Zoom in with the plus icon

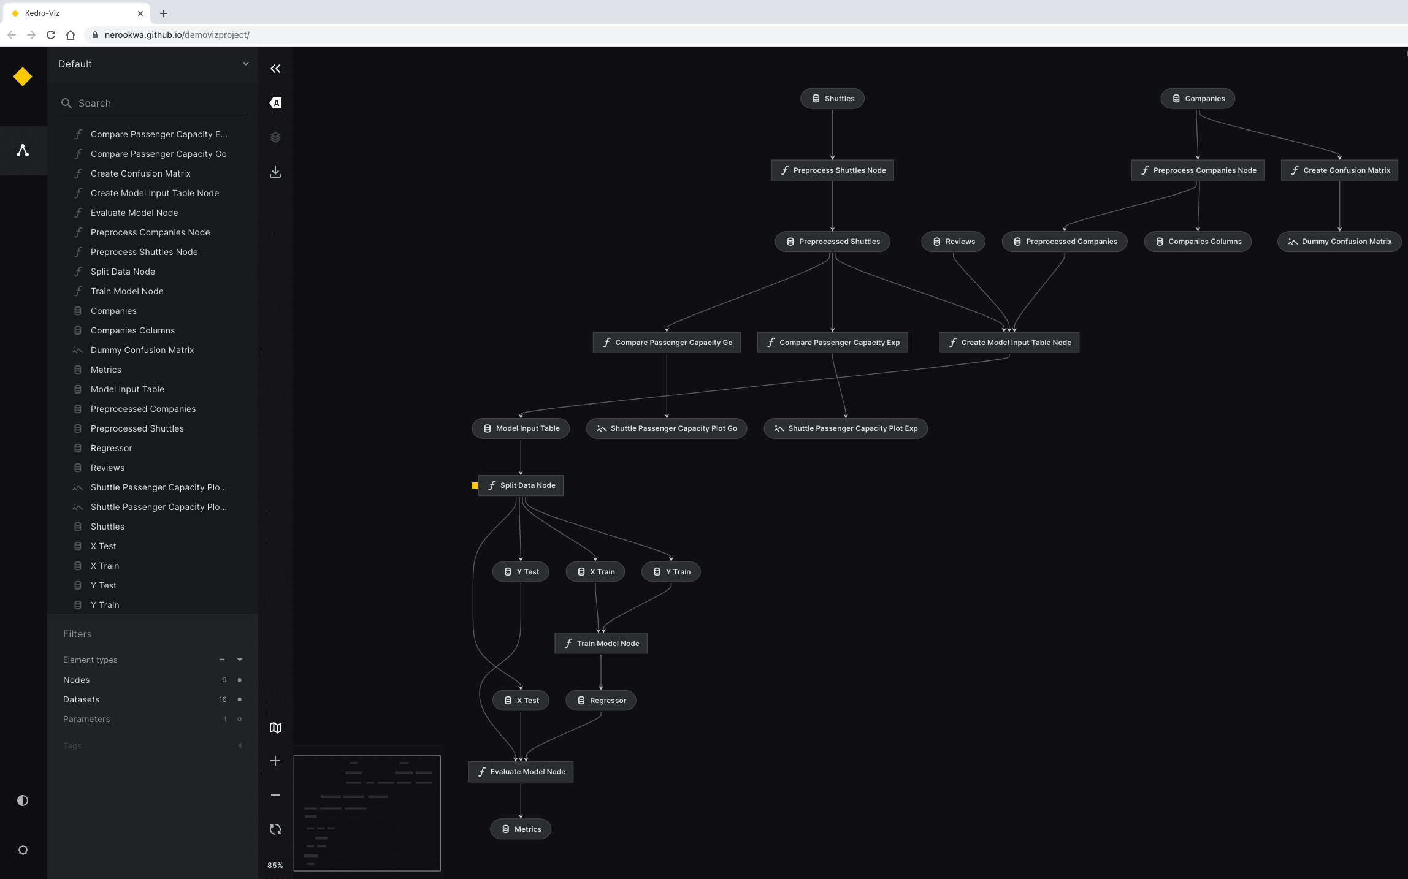[x=275, y=761]
